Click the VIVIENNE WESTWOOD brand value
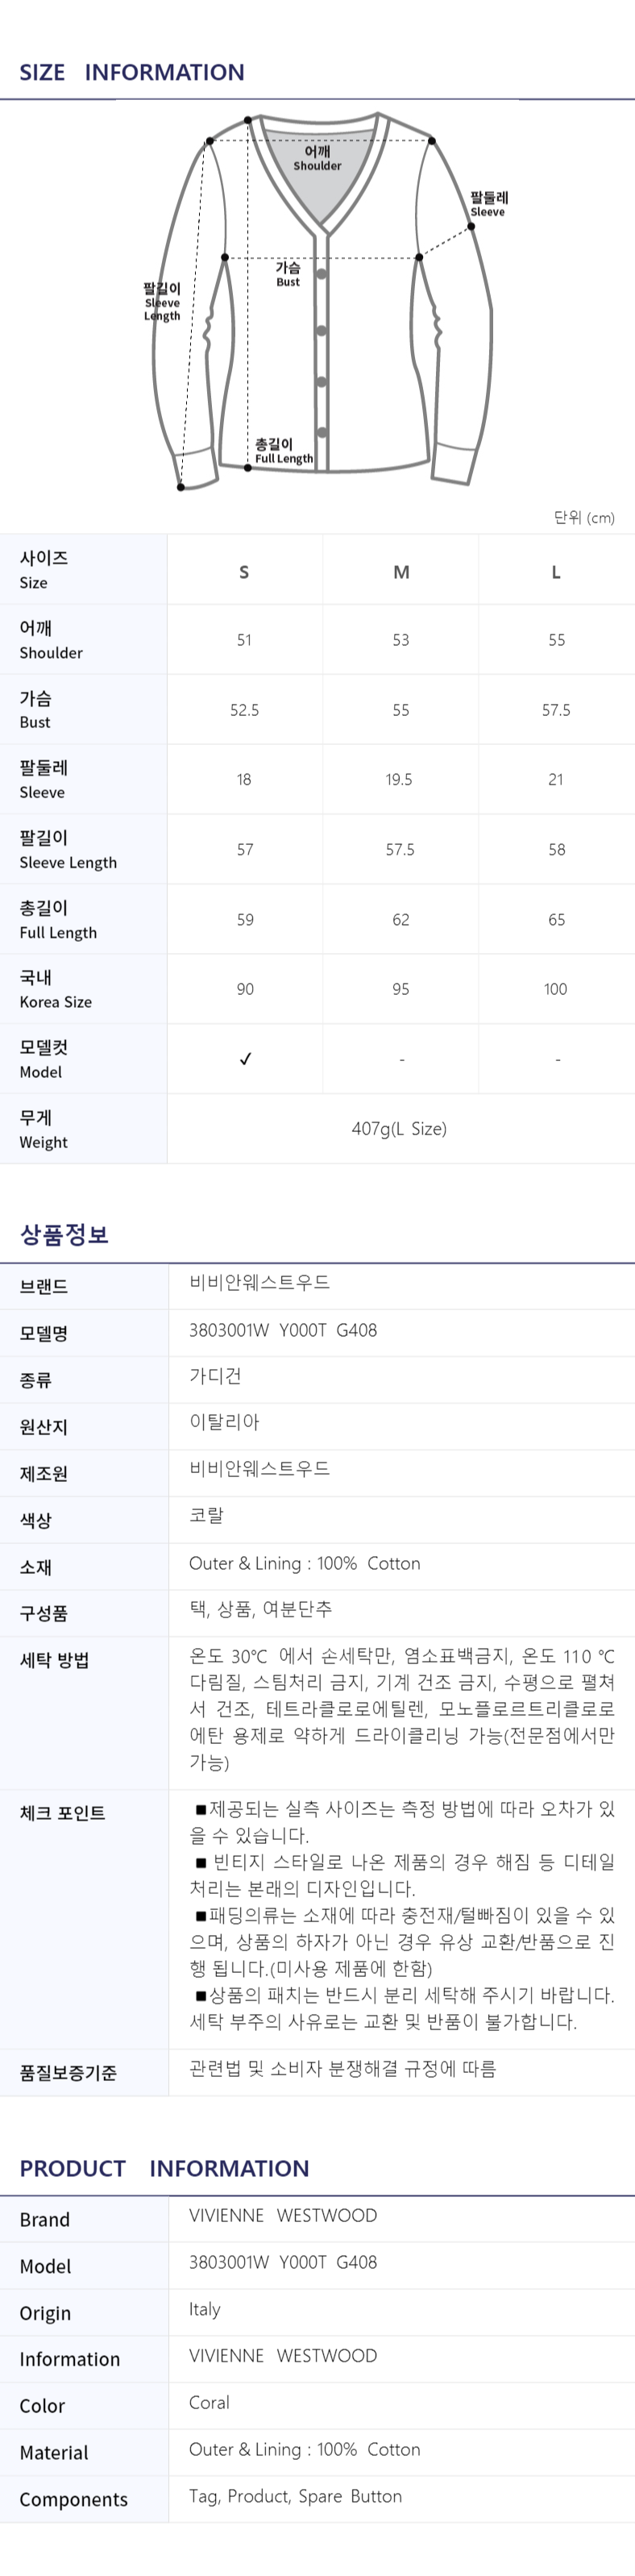635x2576 pixels. 283,2215
